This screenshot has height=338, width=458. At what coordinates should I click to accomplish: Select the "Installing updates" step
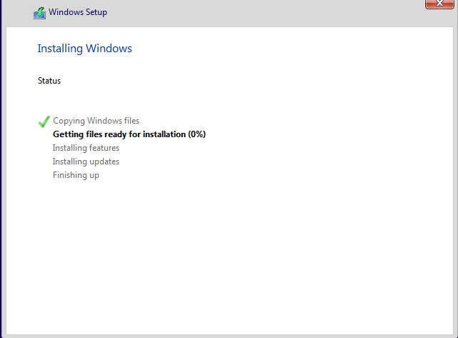tap(86, 161)
